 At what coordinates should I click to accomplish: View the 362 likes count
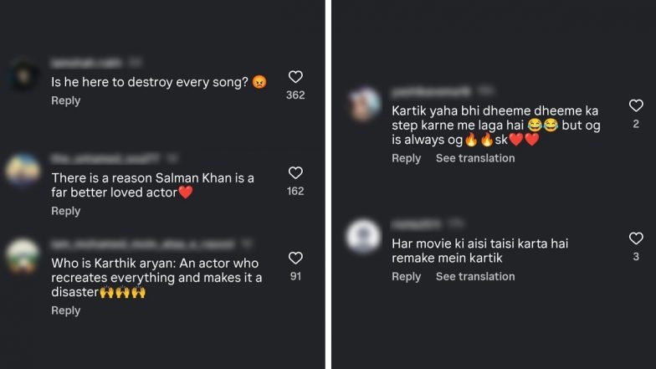point(295,95)
